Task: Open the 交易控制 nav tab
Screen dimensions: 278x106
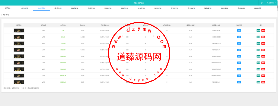Action: 241,8
